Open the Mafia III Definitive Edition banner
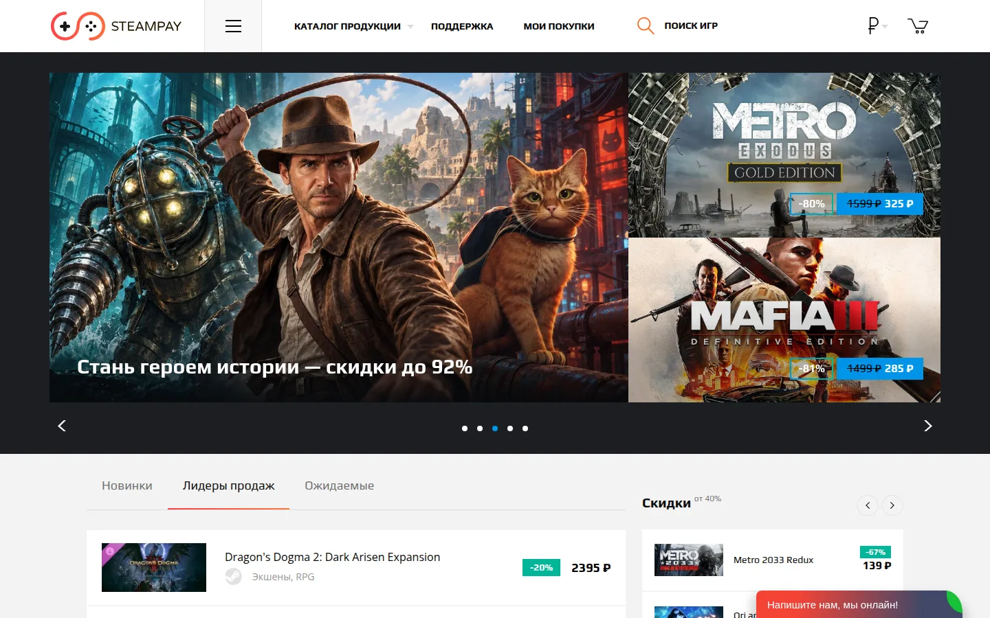 784,320
